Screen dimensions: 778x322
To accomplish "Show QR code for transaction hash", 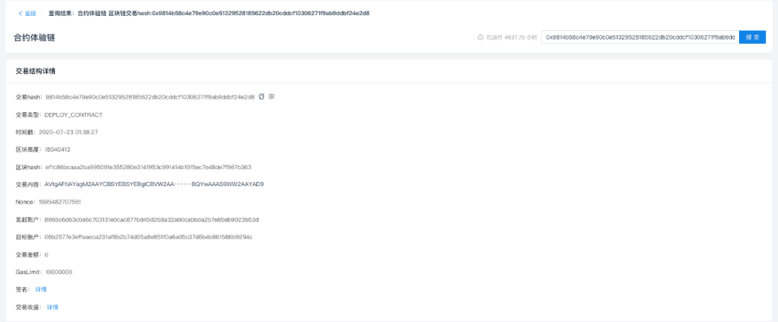I will pyautogui.click(x=272, y=96).
